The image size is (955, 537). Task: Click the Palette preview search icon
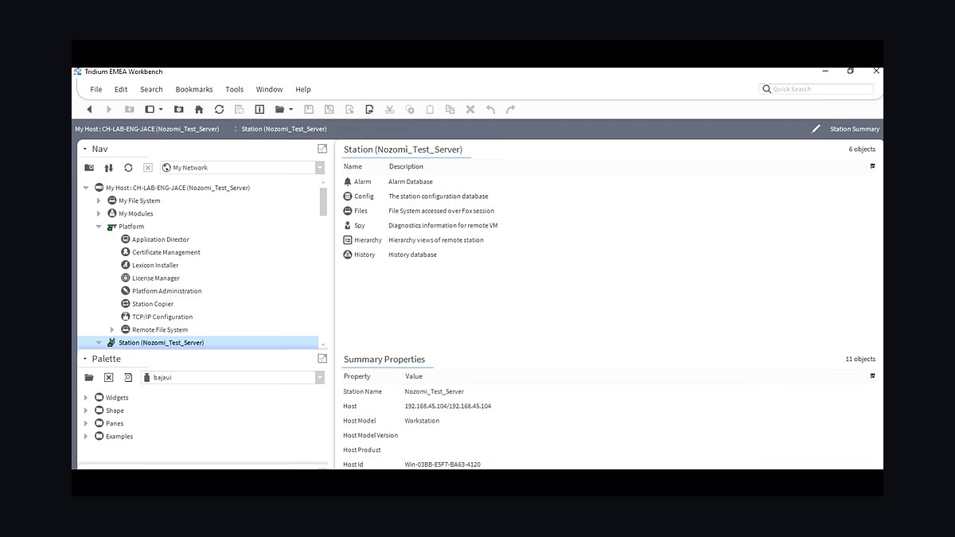tap(128, 377)
